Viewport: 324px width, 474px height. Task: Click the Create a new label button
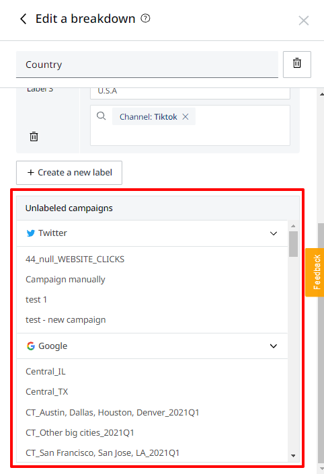(69, 173)
